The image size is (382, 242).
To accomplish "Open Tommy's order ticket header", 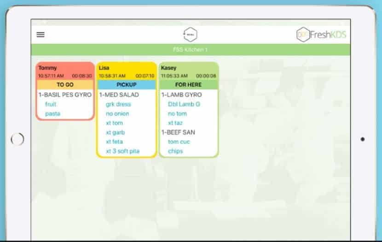I will (x=65, y=71).
